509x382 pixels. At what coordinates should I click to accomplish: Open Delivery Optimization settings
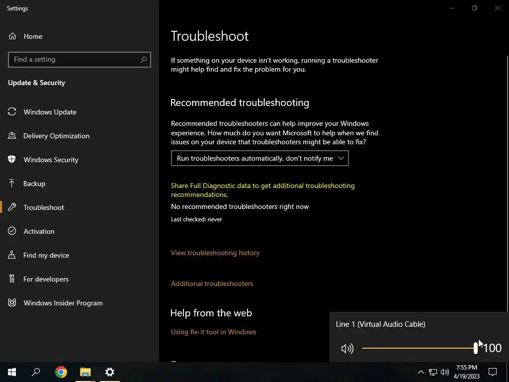pyautogui.click(x=57, y=136)
